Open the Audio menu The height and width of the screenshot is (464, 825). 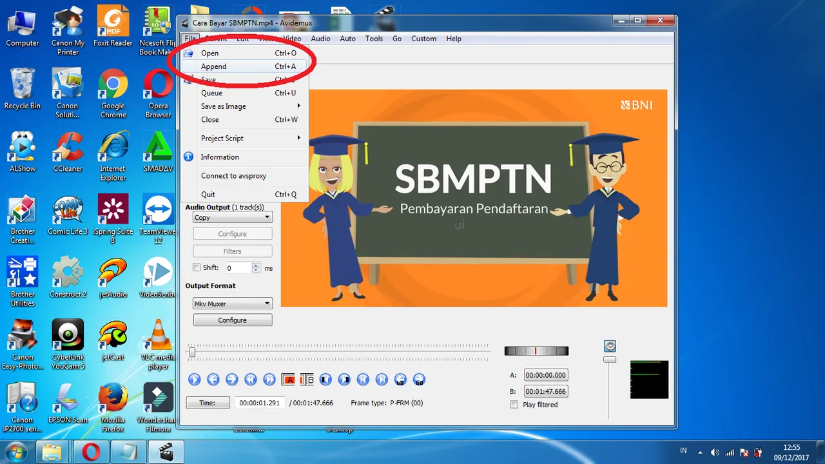(x=320, y=39)
